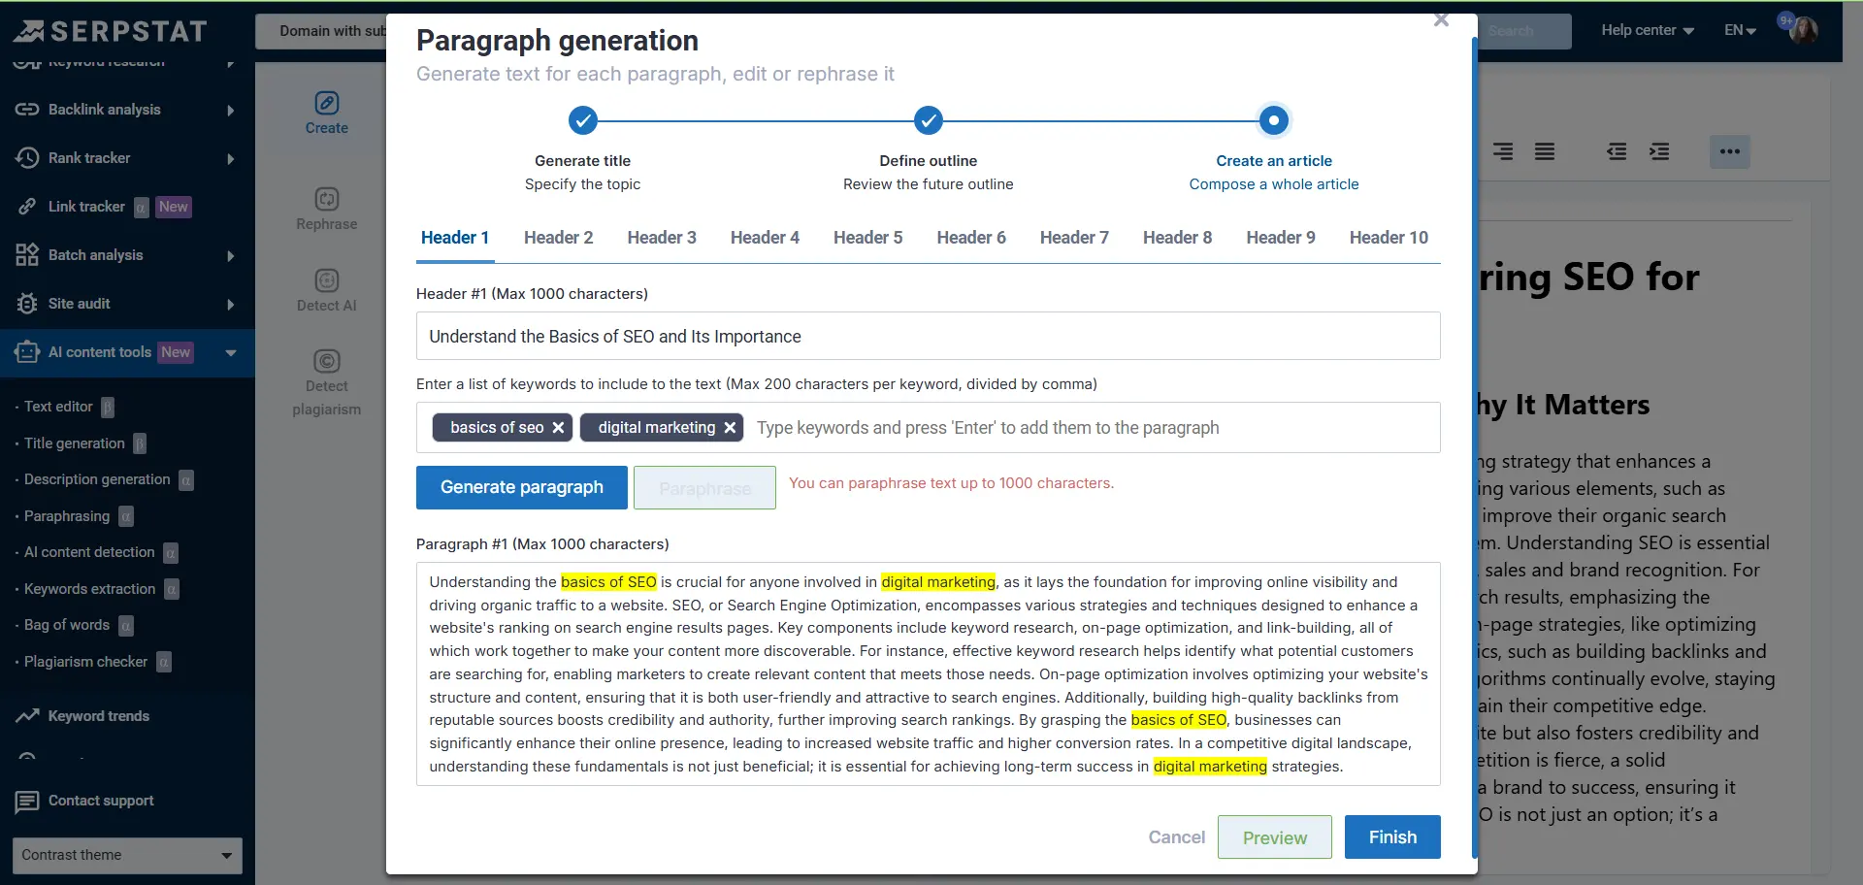Switch to the Header 5 tab
Image resolution: width=1863 pixels, height=885 pixels.
click(x=867, y=237)
